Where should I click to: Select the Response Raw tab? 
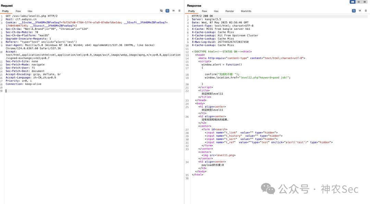coord(204,11)
